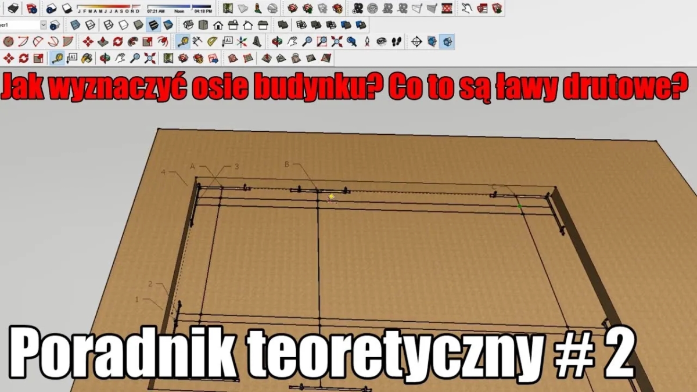Screen dimensions: 697x392
Task: Select the Follow Me tool
Action: click(x=132, y=42)
